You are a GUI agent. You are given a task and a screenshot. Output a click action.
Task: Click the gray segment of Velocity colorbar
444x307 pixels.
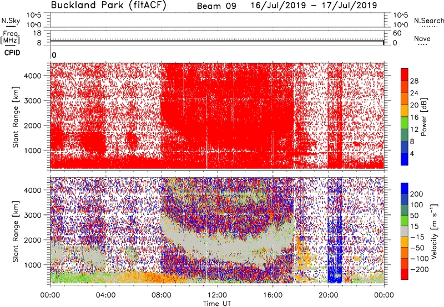[405, 231]
